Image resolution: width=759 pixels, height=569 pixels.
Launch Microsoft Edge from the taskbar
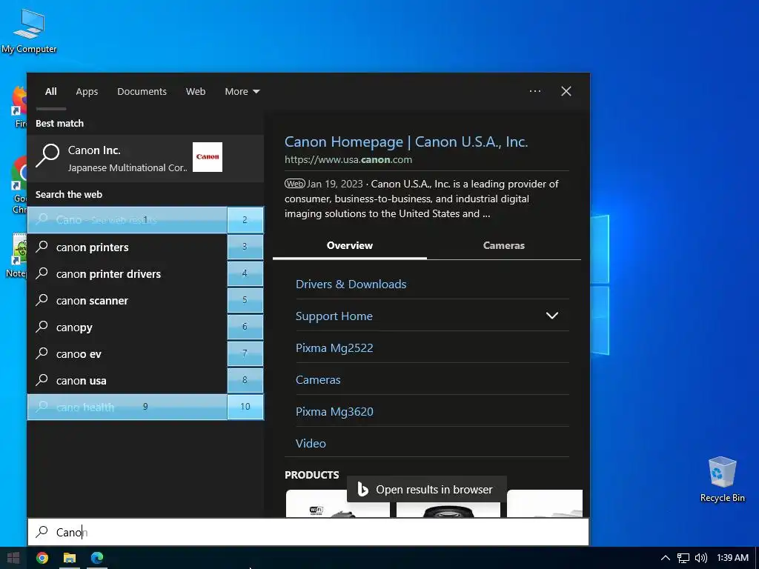point(97,558)
